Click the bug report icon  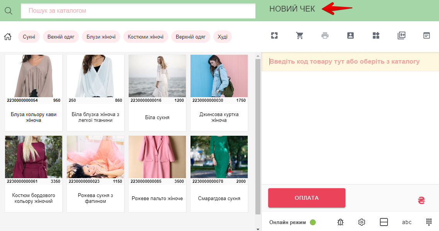[x=340, y=222]
